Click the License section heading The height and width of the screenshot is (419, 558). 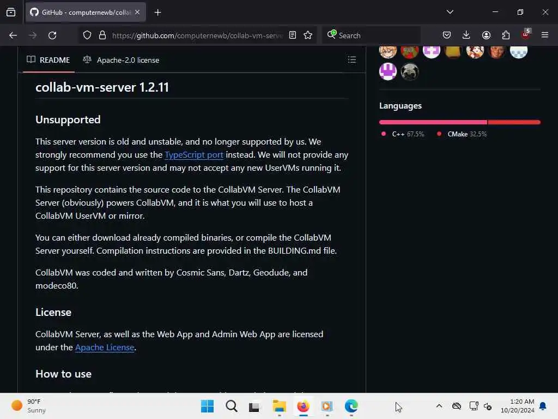(x=53, y=312)
